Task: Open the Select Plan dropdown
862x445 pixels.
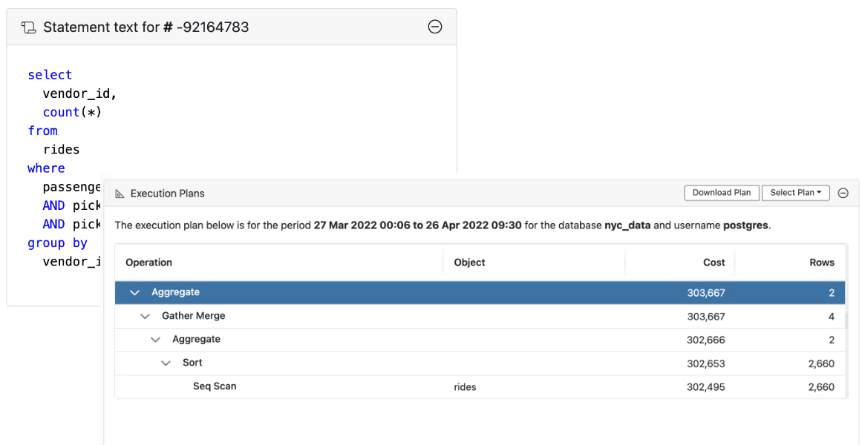Action: pyautogui.click(x=795, y=193)
